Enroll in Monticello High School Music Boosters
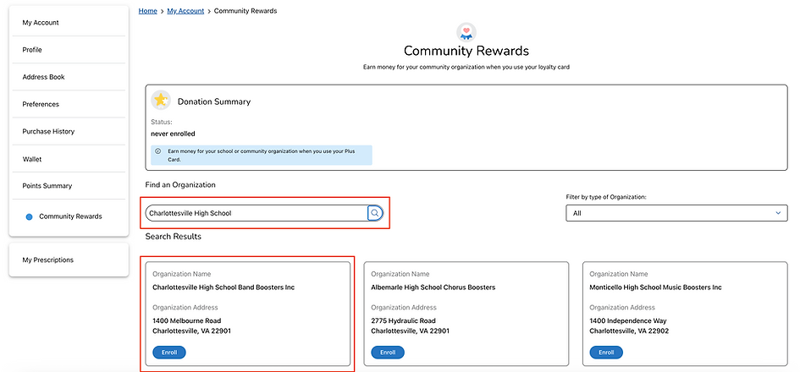This screenshot has width=800, height=372. (x=606, y=352)
